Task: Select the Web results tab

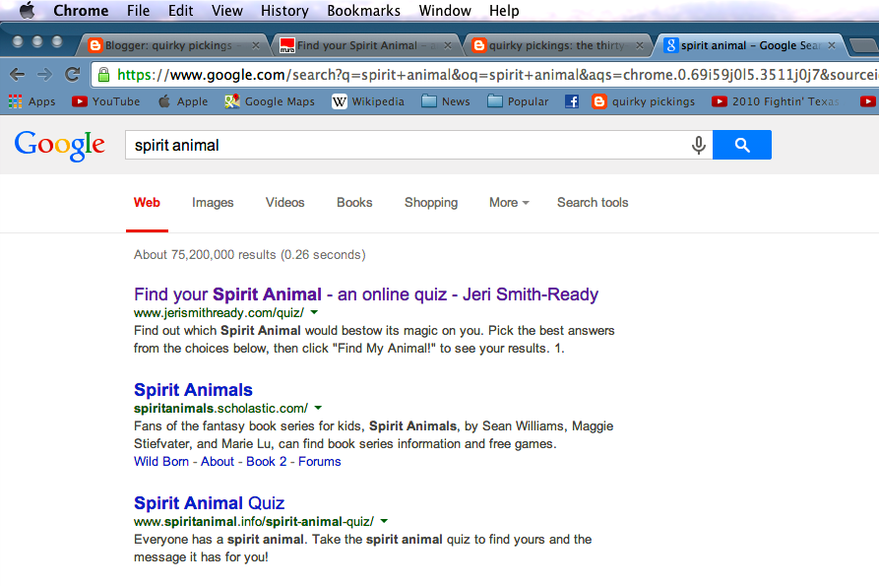Action: pos(147,203)
